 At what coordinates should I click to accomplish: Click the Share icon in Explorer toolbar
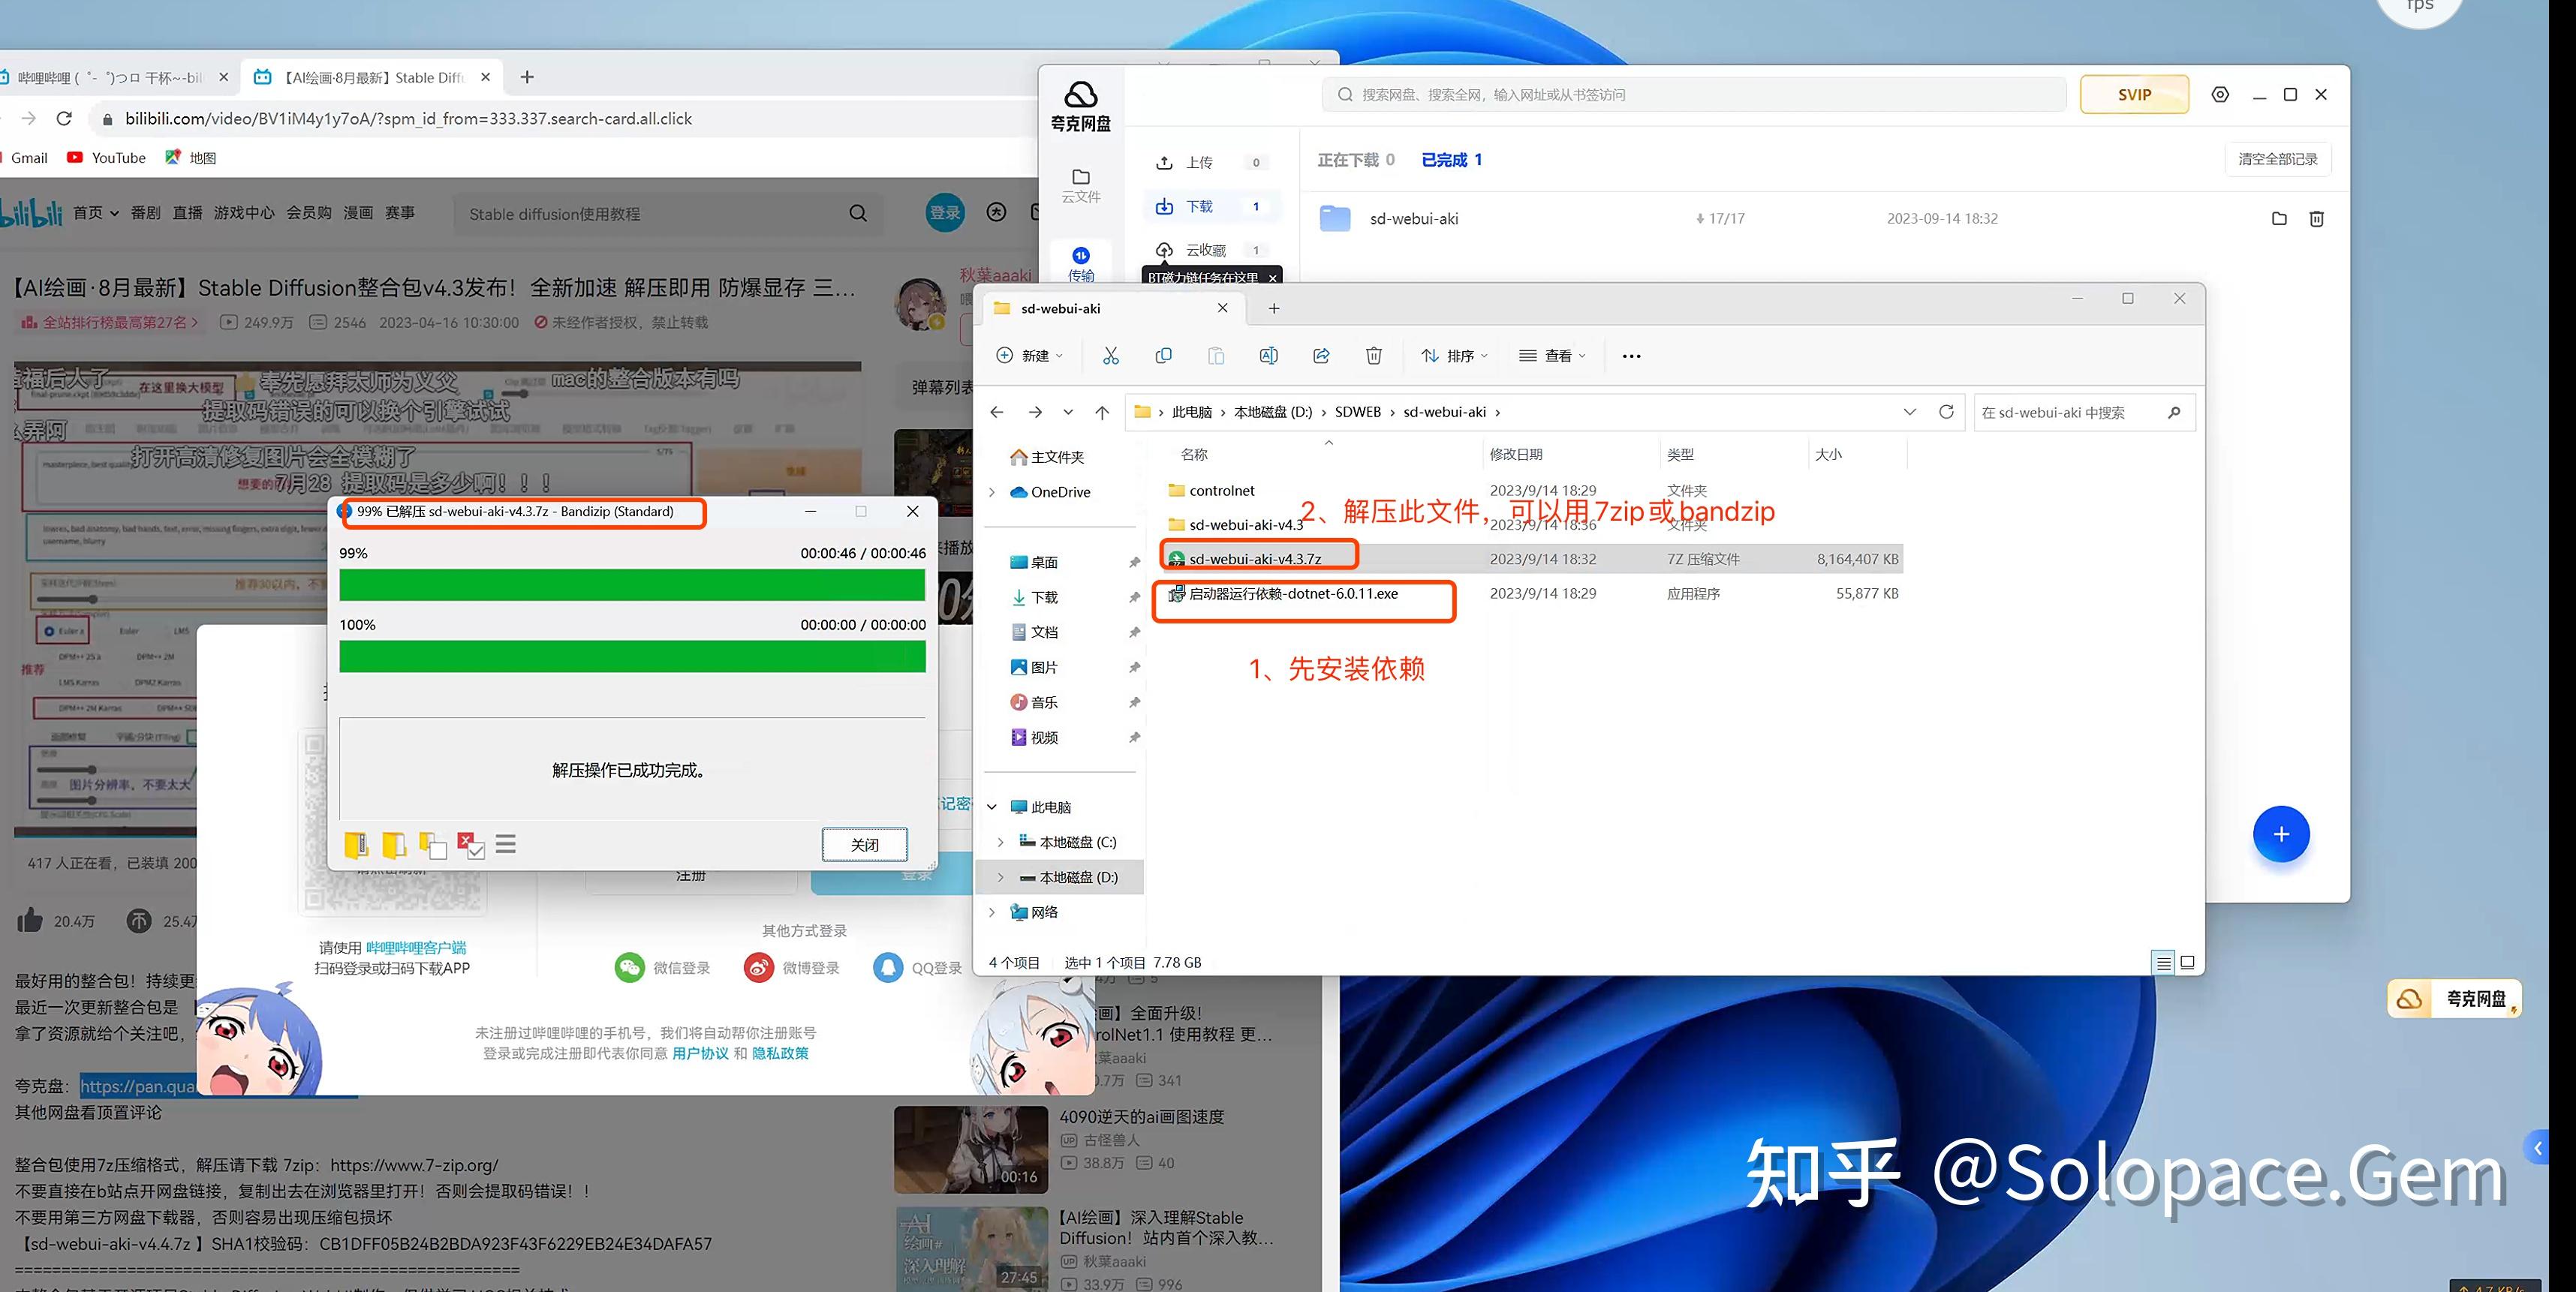tap(1321, 356)
